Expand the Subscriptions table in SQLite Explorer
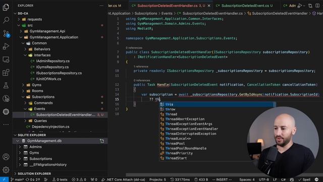 20,159
